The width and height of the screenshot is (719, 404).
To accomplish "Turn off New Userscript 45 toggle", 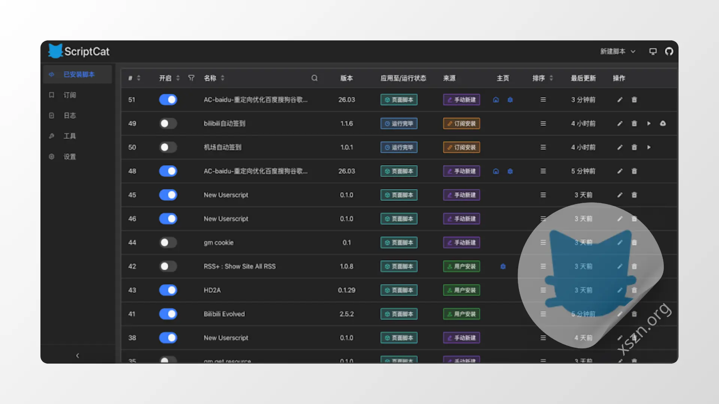I will [x=168, y=195].
